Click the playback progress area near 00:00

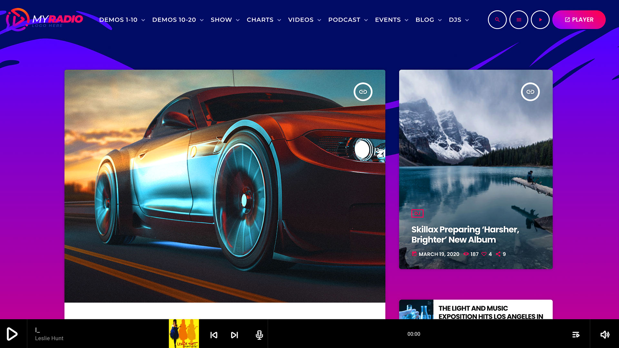[414, 334]
